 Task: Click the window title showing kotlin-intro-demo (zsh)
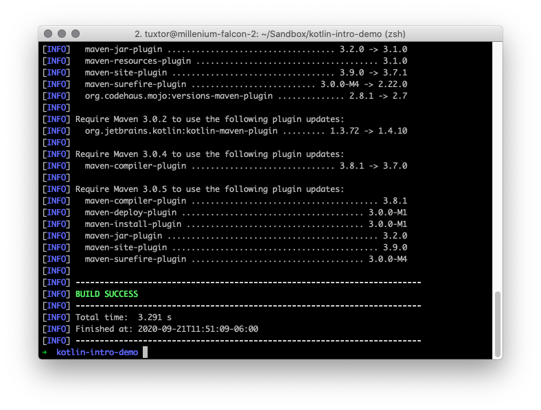point(270,34)
